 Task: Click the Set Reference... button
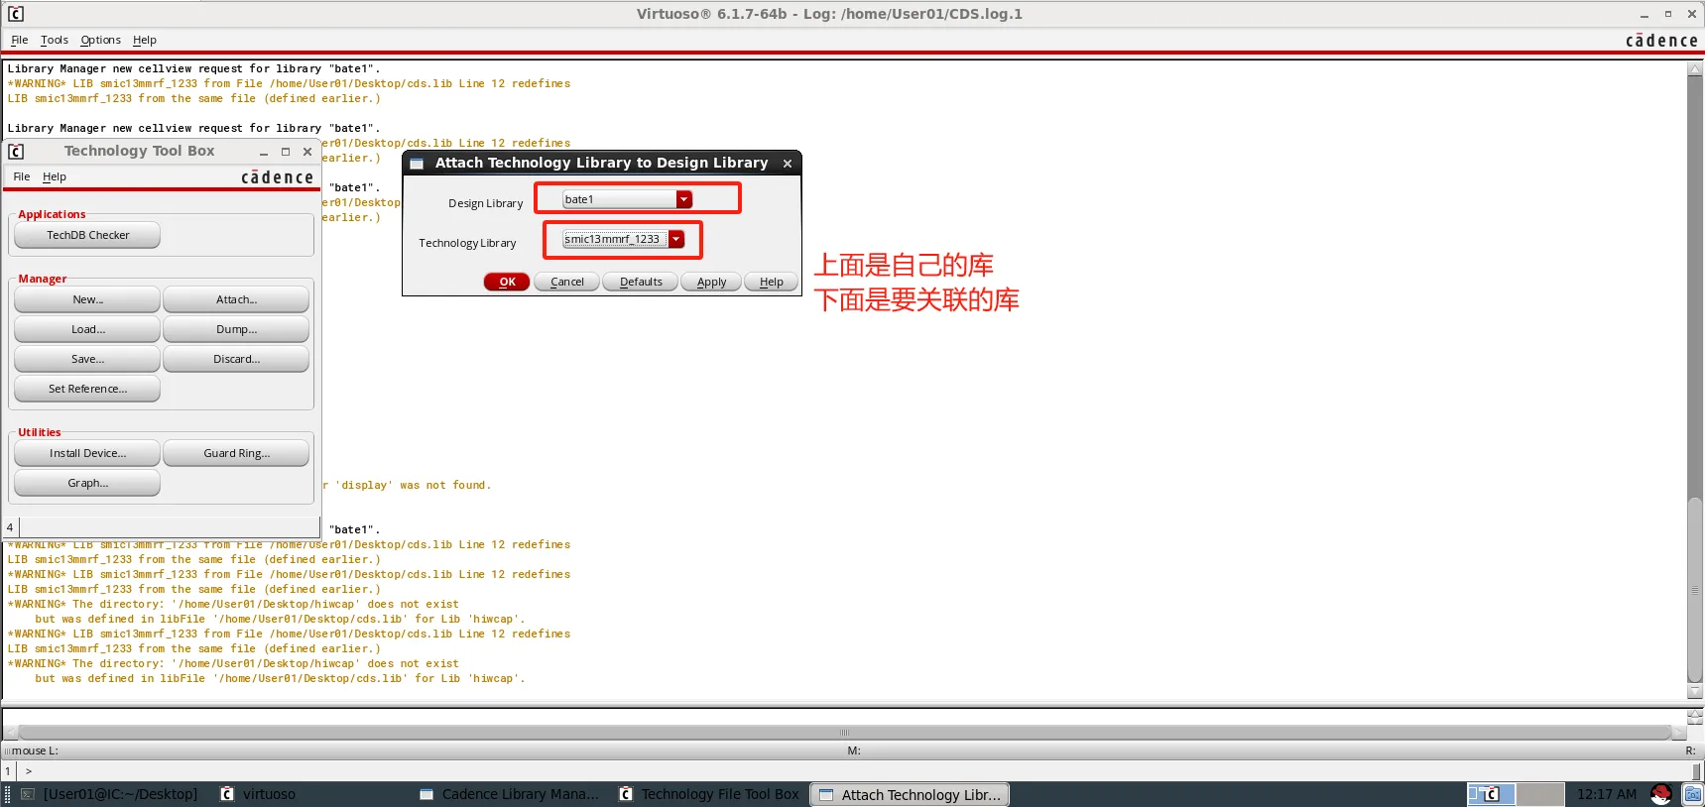87,389
